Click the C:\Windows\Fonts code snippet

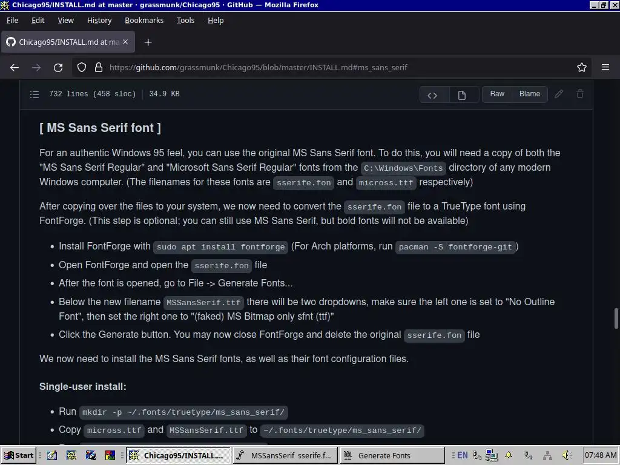(403, 168)
